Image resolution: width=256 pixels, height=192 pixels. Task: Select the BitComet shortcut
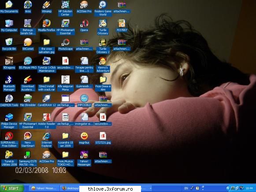[28, 44]
